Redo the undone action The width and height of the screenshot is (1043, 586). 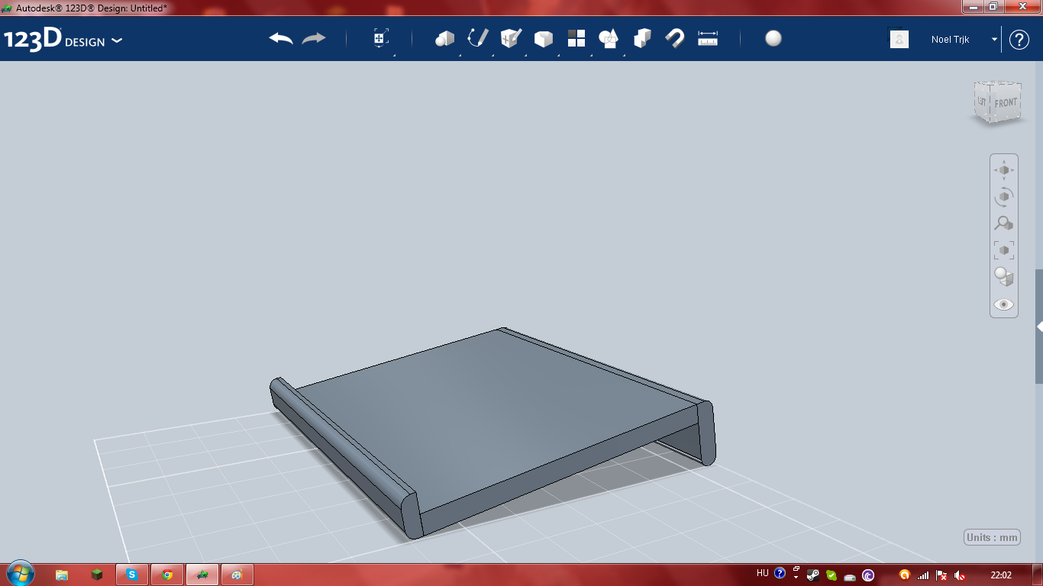pyautogui.click(x=314, y=39)
